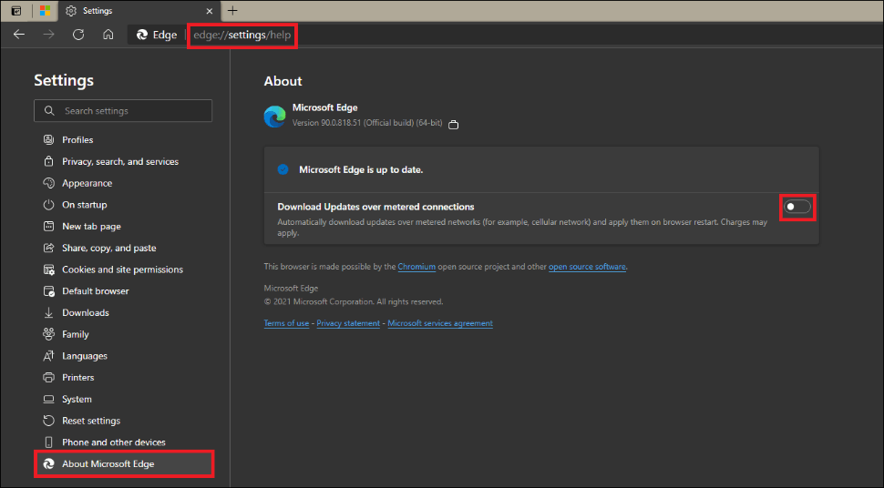Click the Microsoft logo pinned tab

(x=45, y=11)
